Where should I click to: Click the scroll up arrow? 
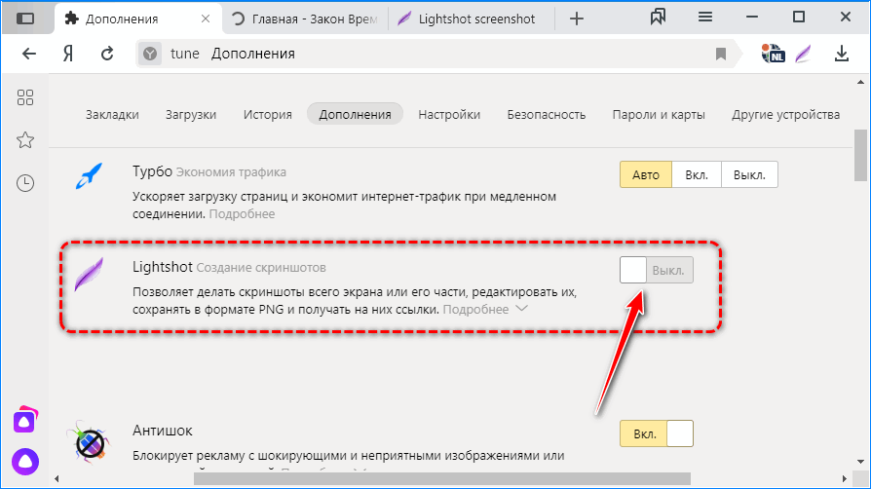click(x=860, y=82)
